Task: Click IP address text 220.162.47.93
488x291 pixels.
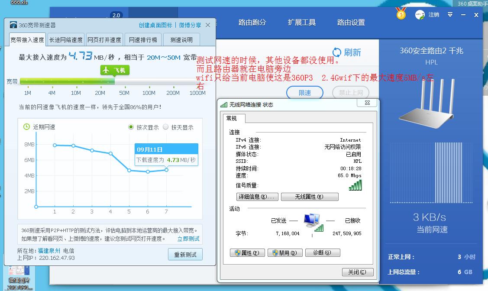Action: (x=57, y=258)
